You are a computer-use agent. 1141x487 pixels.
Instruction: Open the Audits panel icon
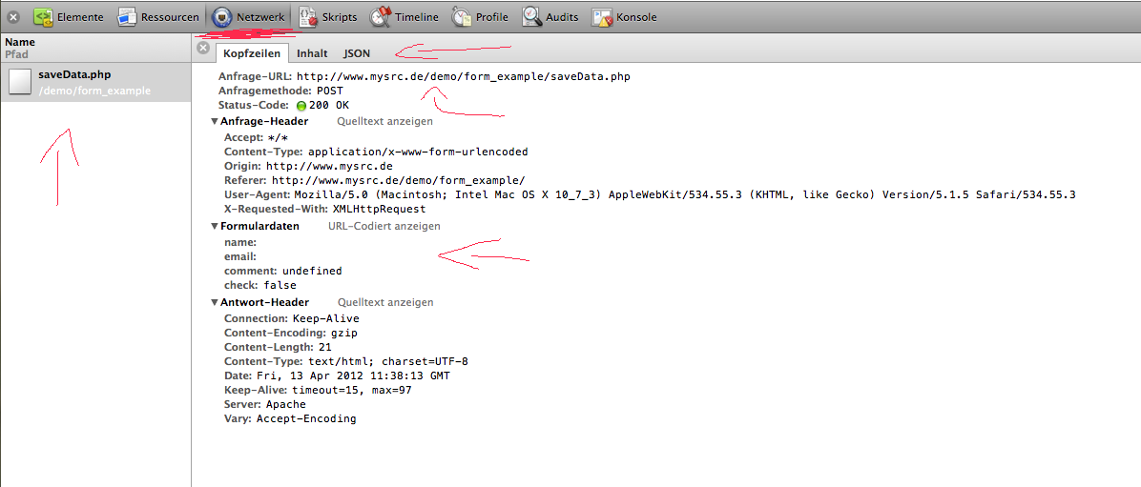tap(531, 17)
